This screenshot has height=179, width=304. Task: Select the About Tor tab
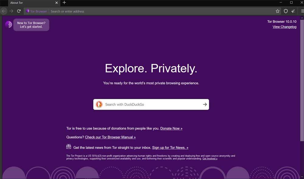[x=34, y=3]
